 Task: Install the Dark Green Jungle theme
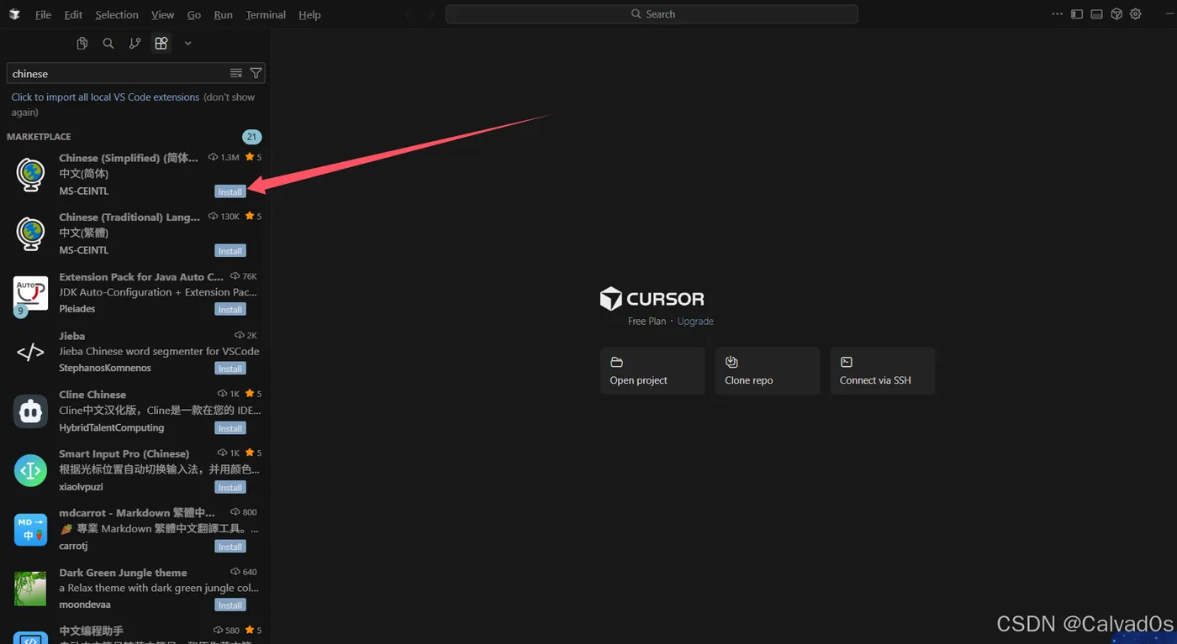(x=230, y=605)
